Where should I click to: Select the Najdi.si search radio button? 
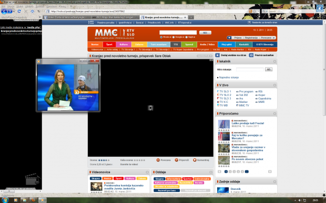click(x=186, y=37)
